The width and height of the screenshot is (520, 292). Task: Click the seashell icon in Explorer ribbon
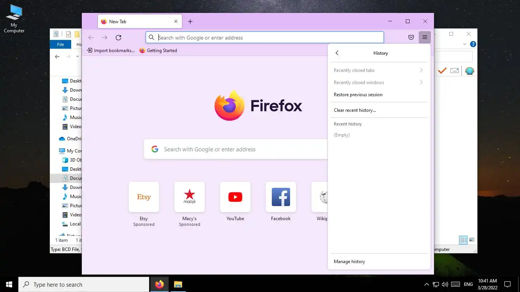[470, 71]
